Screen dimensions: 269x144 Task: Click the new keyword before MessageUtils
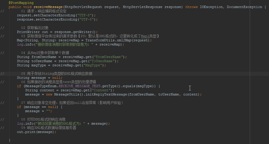(x=49, y=95)
